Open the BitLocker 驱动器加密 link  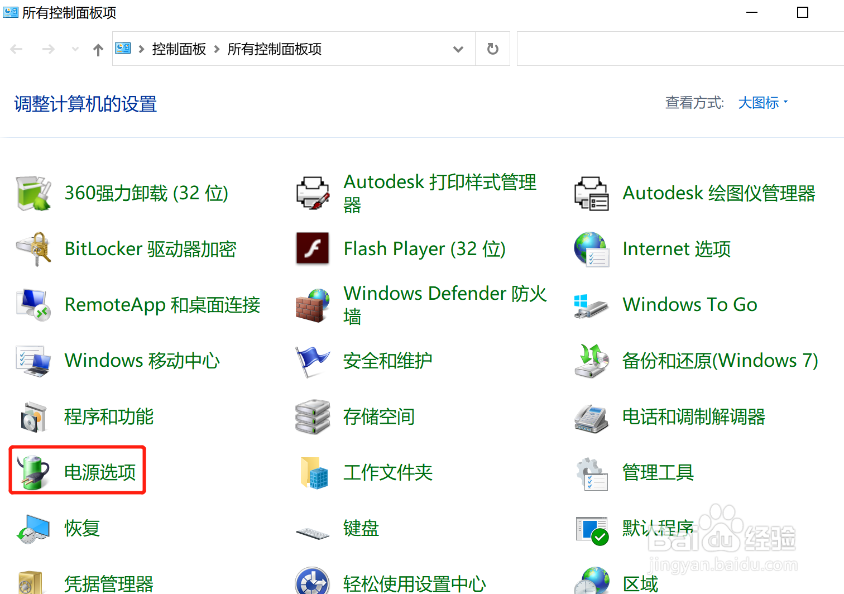[150, 249]
